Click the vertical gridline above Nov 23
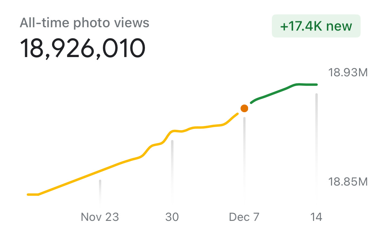Screen dimensions: 376x251 point(100,191)
